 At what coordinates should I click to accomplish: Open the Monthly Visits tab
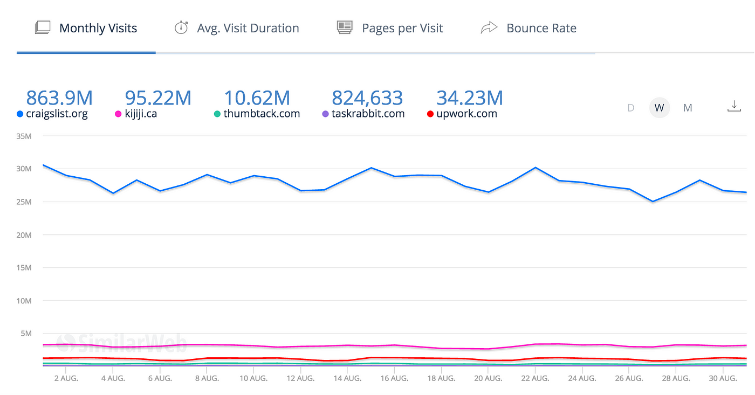[x=86, y=28]
